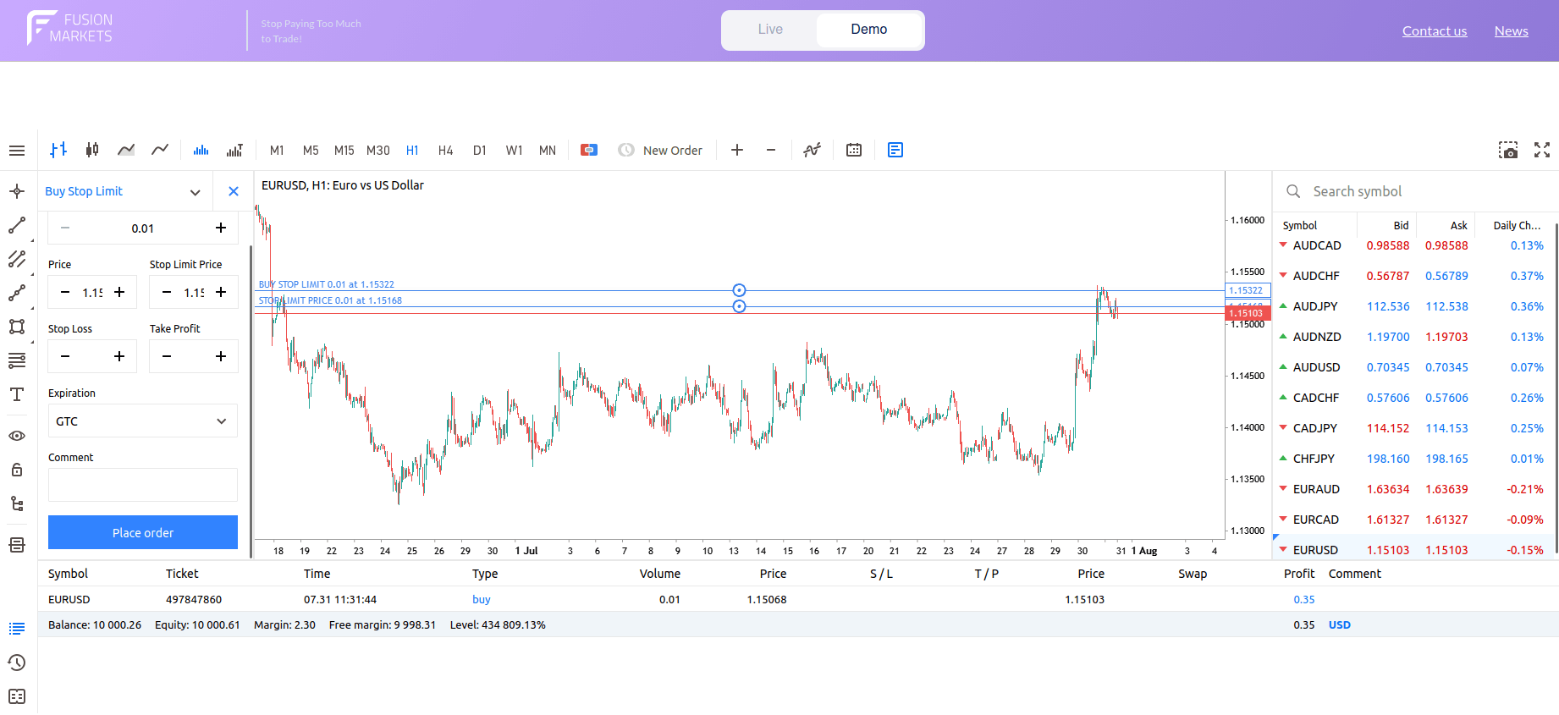Select the polyline drawing tool

(x=17, y=293)
